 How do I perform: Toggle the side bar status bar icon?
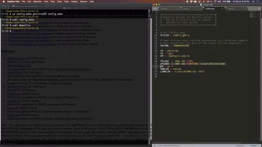tap(155, 145)
